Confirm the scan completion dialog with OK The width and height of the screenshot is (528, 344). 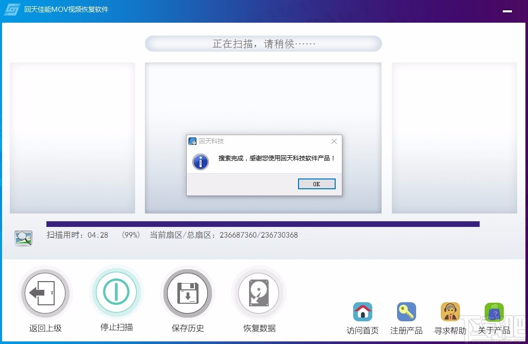point(316,184)
